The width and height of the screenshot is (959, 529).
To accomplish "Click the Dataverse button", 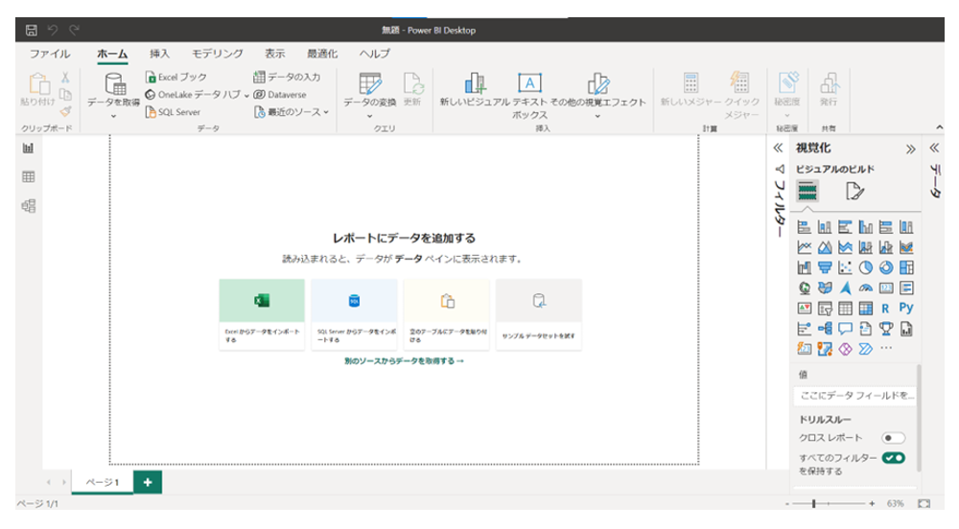I will 279,95.
